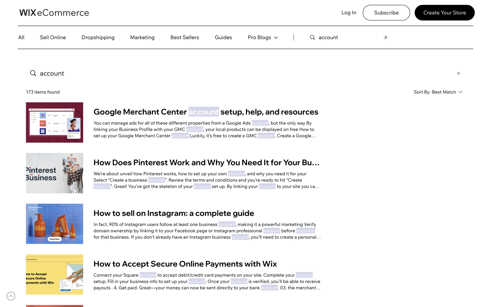
Task: Clear the navbar search field
Action: coord(386,37)
